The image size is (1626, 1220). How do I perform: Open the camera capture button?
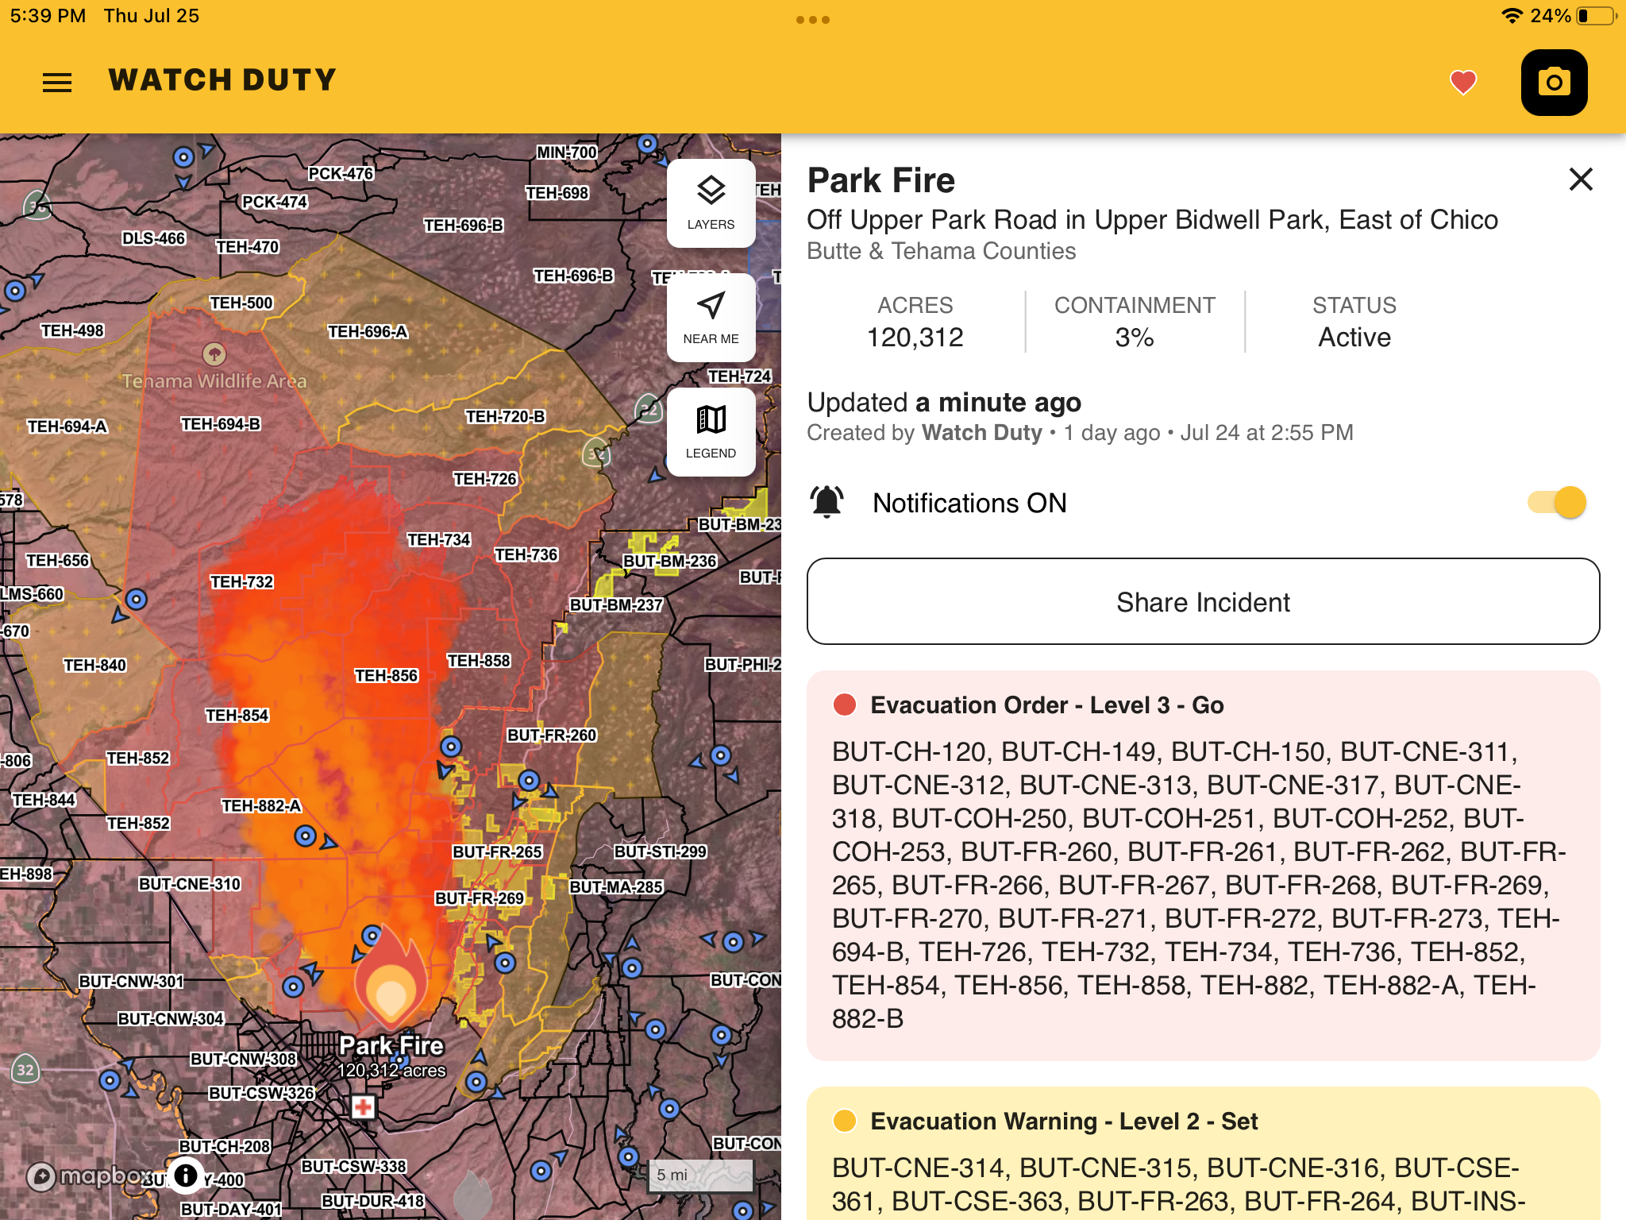(1554, 83)
